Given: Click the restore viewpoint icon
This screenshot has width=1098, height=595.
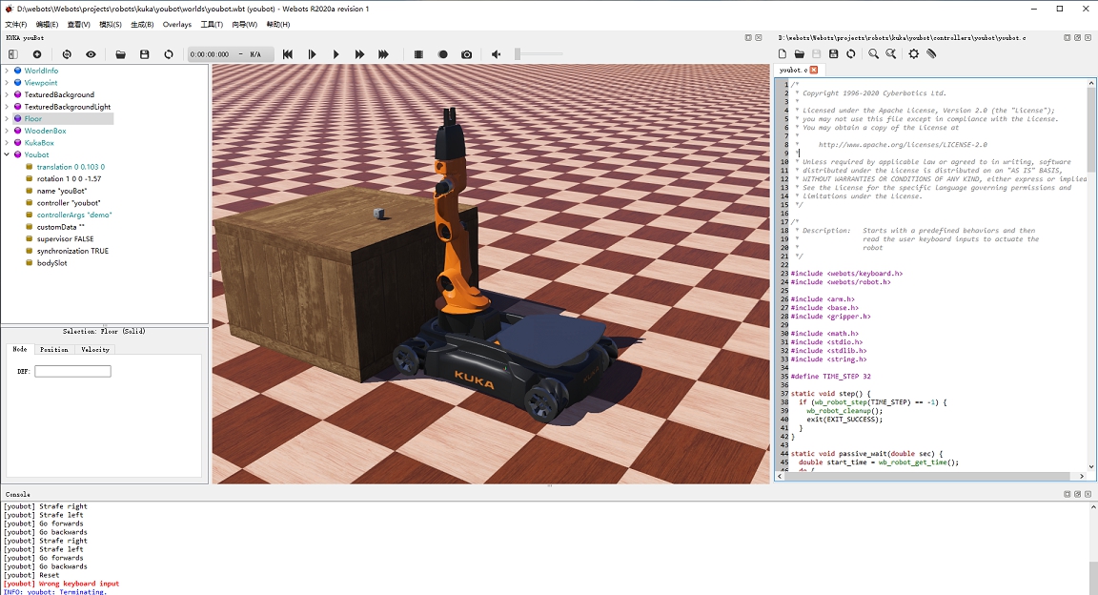Looking at the screenshot, I should point(67,54).
